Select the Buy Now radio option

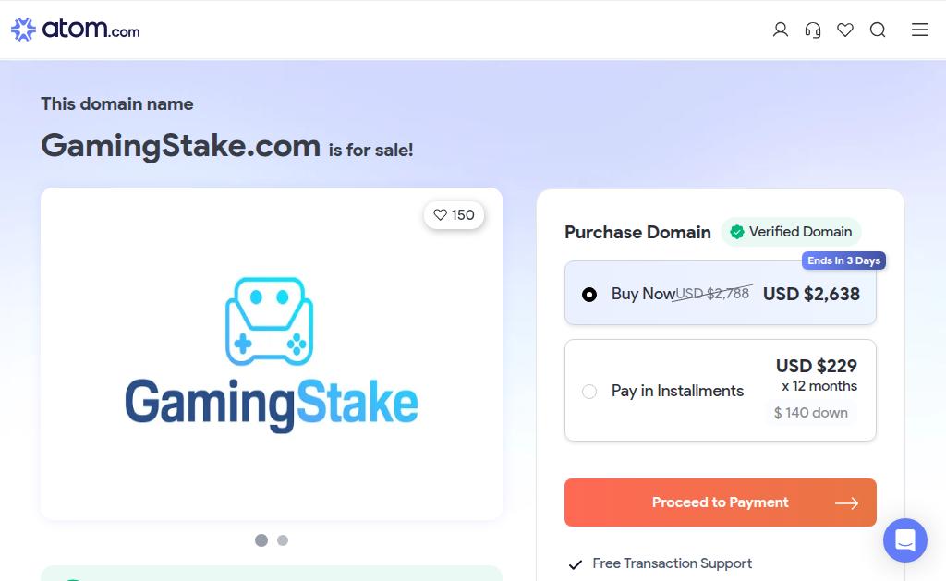click(588, 295)
